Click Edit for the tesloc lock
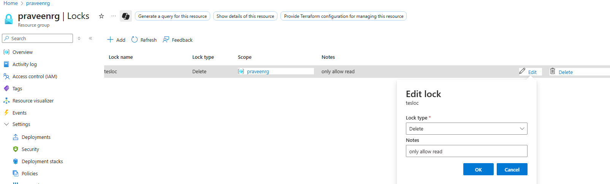The image size is (610, 184). click(532, 72)
